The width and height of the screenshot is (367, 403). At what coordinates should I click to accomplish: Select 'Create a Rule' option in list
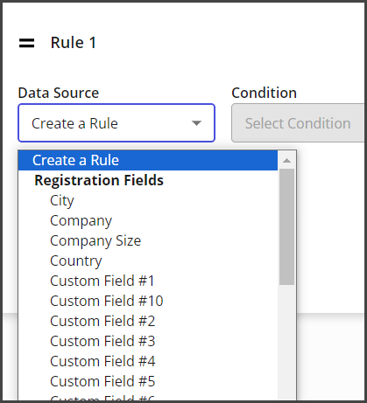148,160
